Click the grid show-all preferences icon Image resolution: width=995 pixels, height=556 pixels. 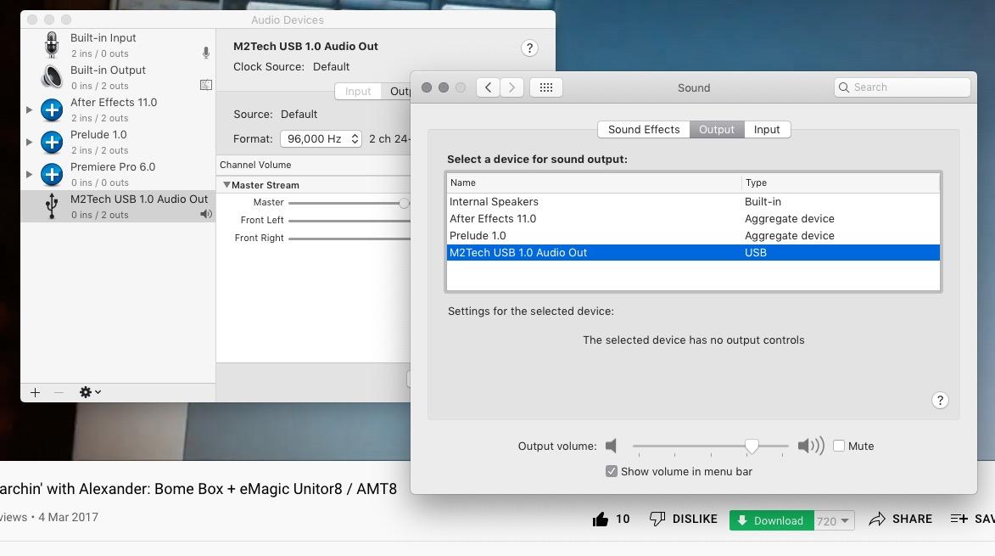point(546,87)
